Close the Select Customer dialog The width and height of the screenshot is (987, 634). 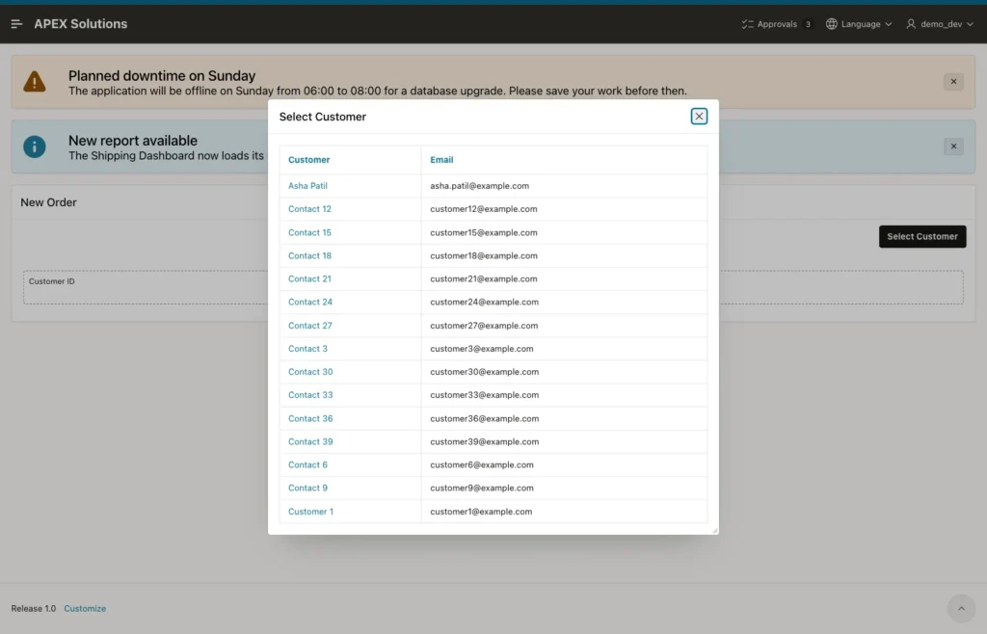coord(699,117)
